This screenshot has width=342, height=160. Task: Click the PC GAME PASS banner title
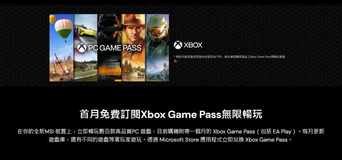tap(109, 48)
